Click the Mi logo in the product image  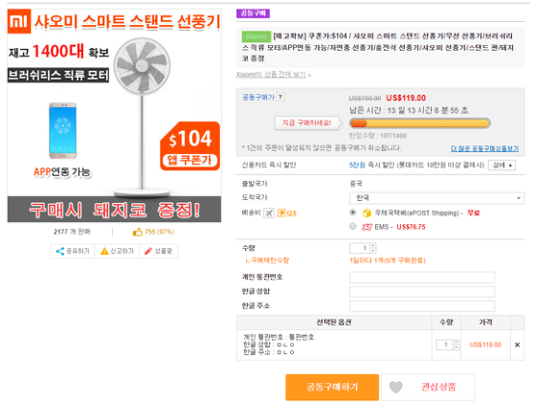19,21
